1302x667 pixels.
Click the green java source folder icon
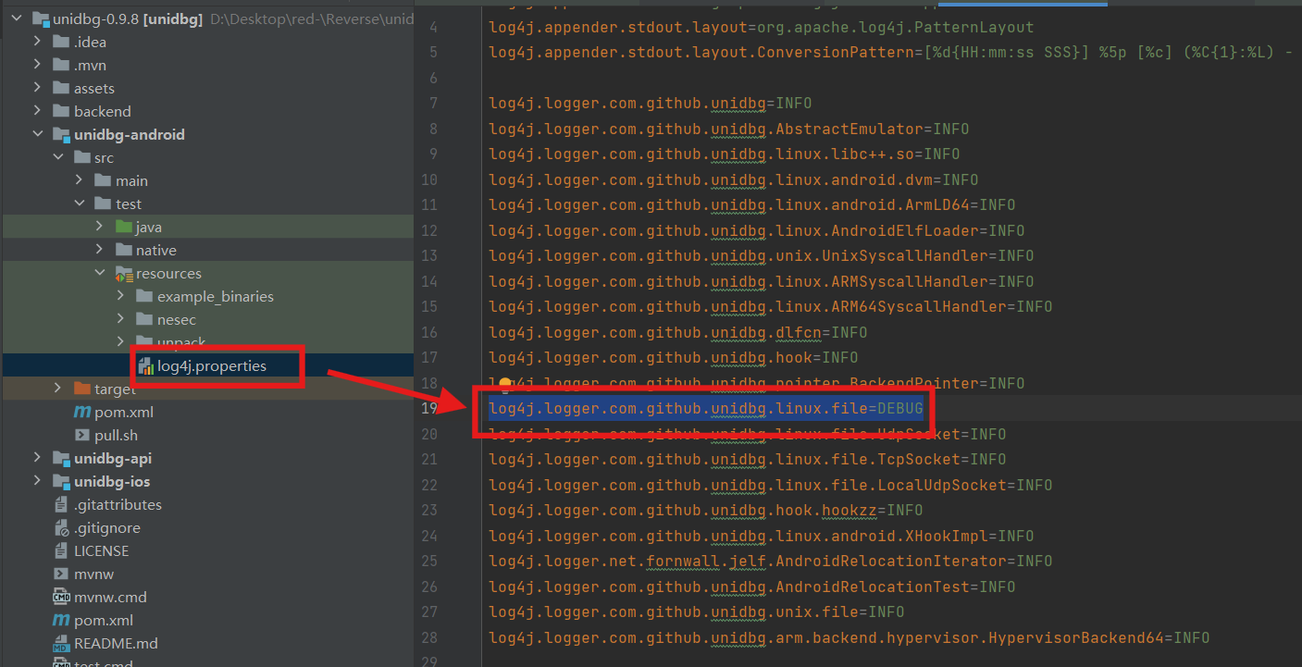coord(124,228)
